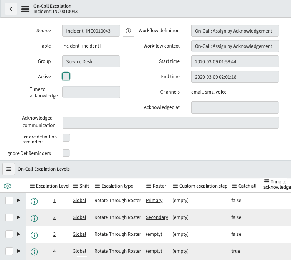Open Escalation Levels list hamburger menu
This screenshot has height=260, width=291.
click(9, 169)
